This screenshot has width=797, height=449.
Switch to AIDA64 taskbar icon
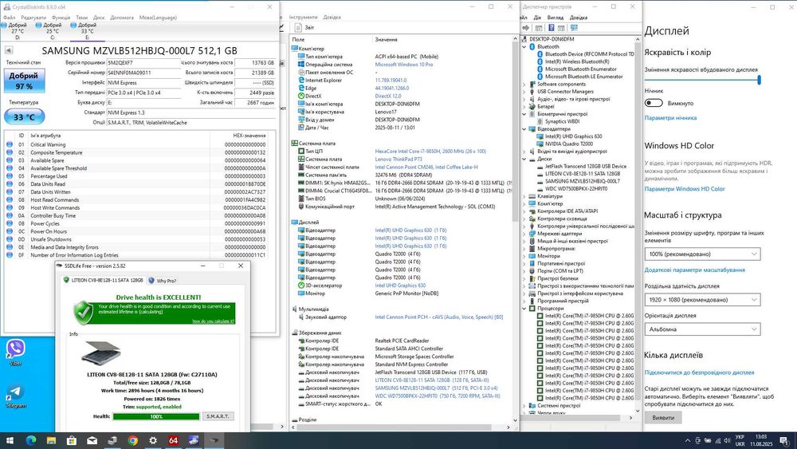[173, 440]
